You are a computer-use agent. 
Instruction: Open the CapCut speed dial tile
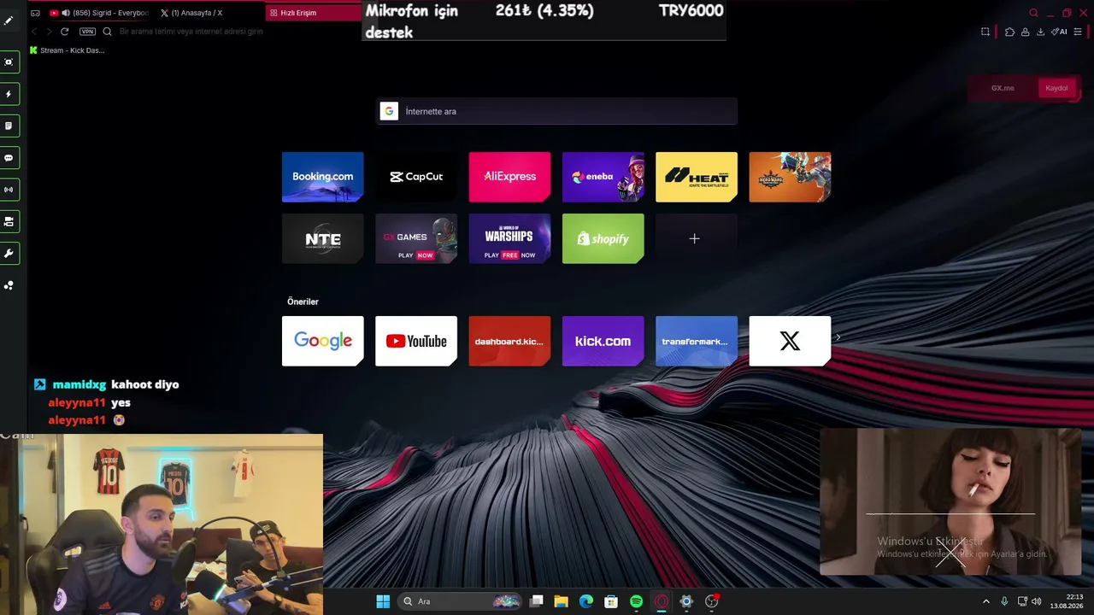click(x=416, y=177)
